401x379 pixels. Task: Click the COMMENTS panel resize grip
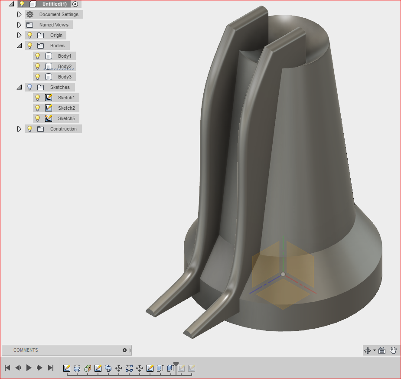click(x=130, y=350)
